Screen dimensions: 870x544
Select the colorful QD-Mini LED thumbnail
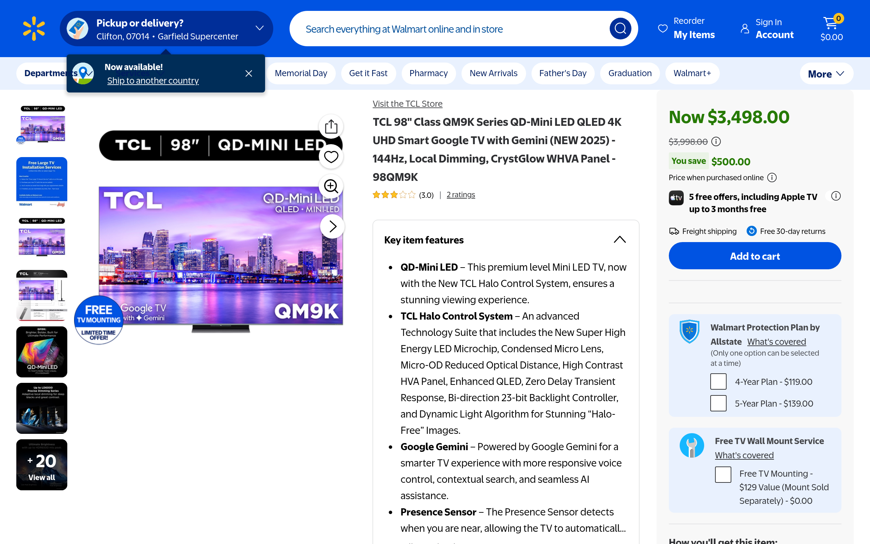pyautogui.click(x=42, y=352)
